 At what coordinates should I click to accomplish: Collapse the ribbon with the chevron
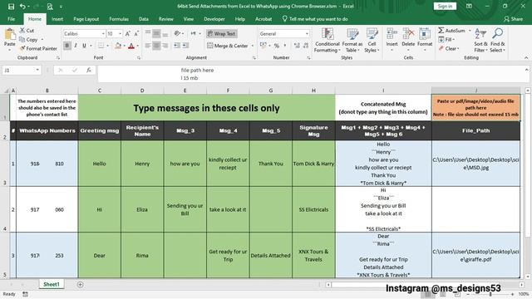click(x=526, y=58)
